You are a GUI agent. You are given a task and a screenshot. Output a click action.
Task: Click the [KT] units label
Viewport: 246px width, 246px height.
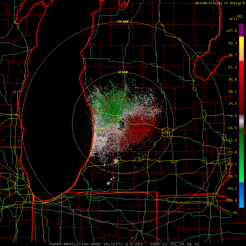233,19
